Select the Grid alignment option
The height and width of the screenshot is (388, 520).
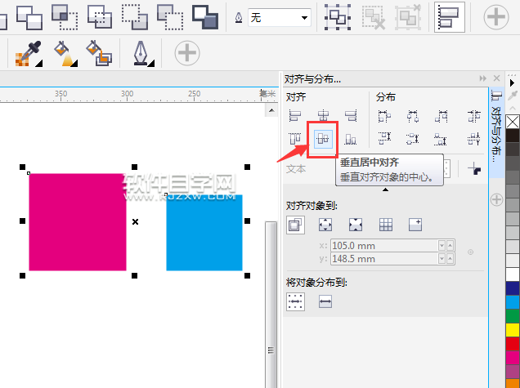click(386, 225)
